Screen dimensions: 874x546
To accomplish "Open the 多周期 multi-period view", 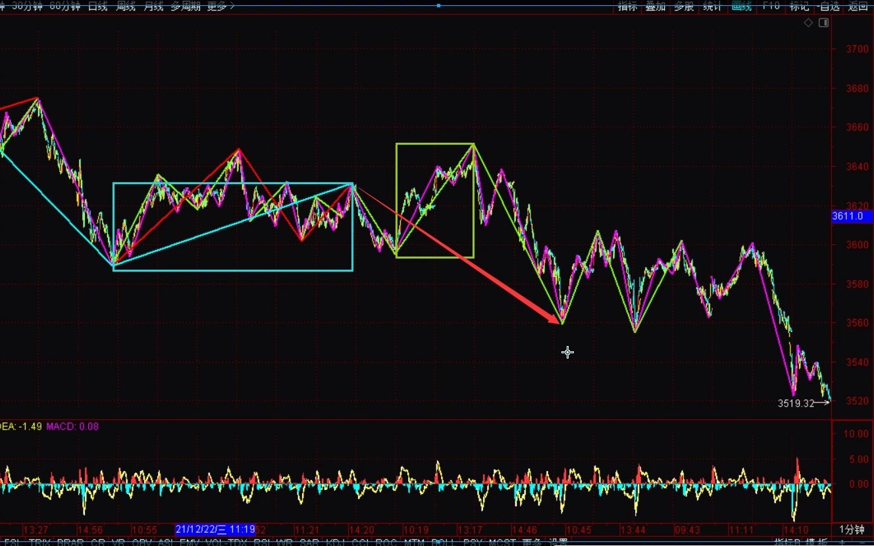I will [185, 6].
